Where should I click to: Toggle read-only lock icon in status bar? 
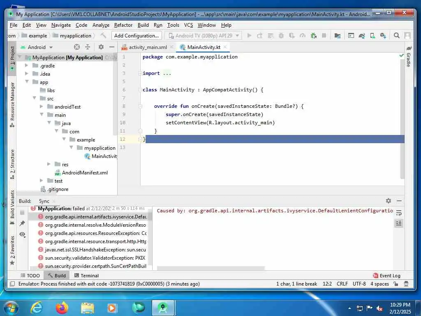tap(396, 284)
